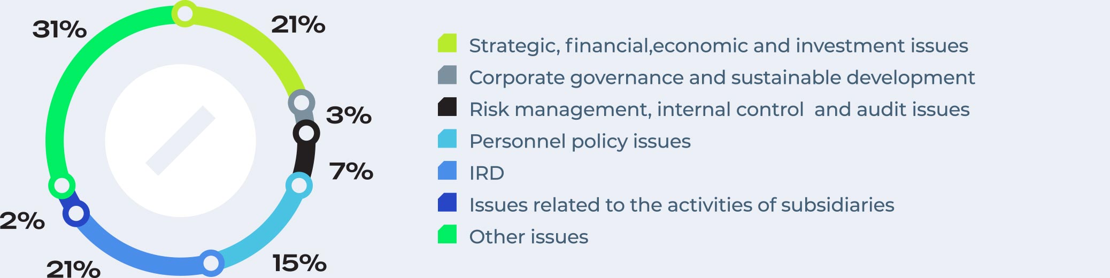This screenshot has height=278, width=1110.
Task: Click the dark blue ring node near 2%
Action: pos(76,213)
